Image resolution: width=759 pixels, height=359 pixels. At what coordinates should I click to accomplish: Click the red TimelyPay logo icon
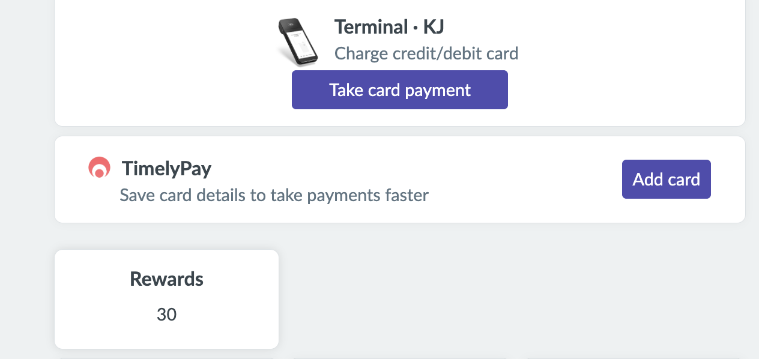click(99, 168)
